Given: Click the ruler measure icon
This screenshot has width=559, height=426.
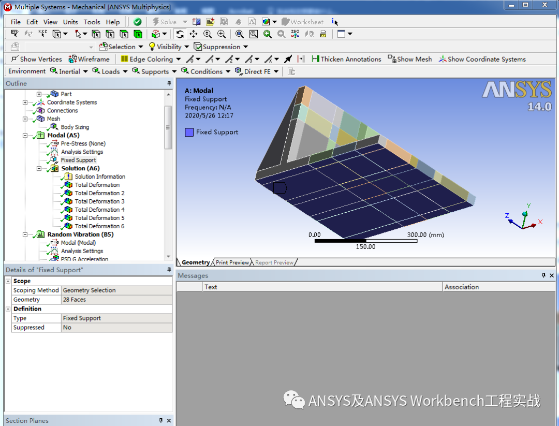Looking at the screenshot, I should 323,34.
